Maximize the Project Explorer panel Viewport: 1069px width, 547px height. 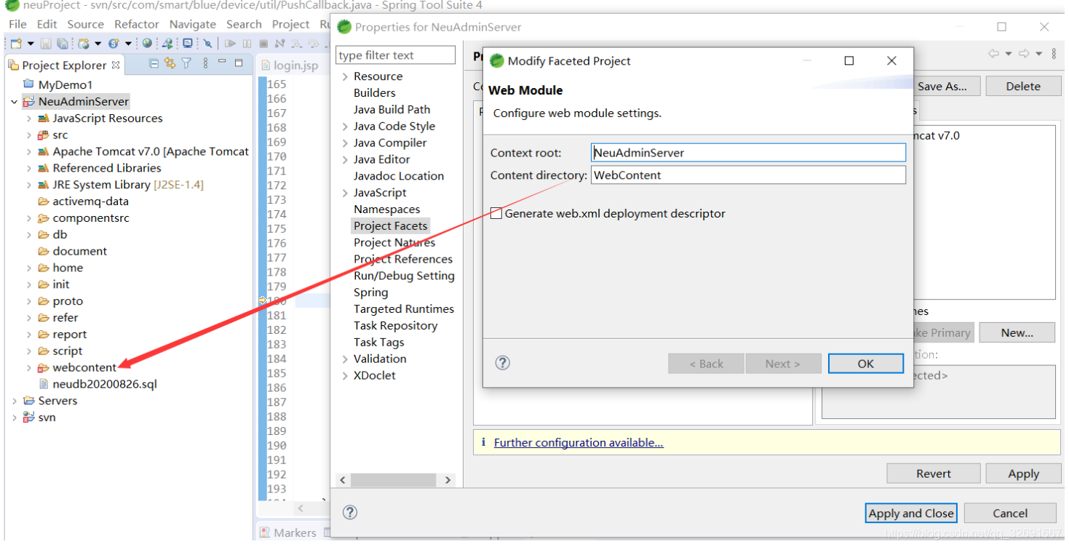point(239,63)
